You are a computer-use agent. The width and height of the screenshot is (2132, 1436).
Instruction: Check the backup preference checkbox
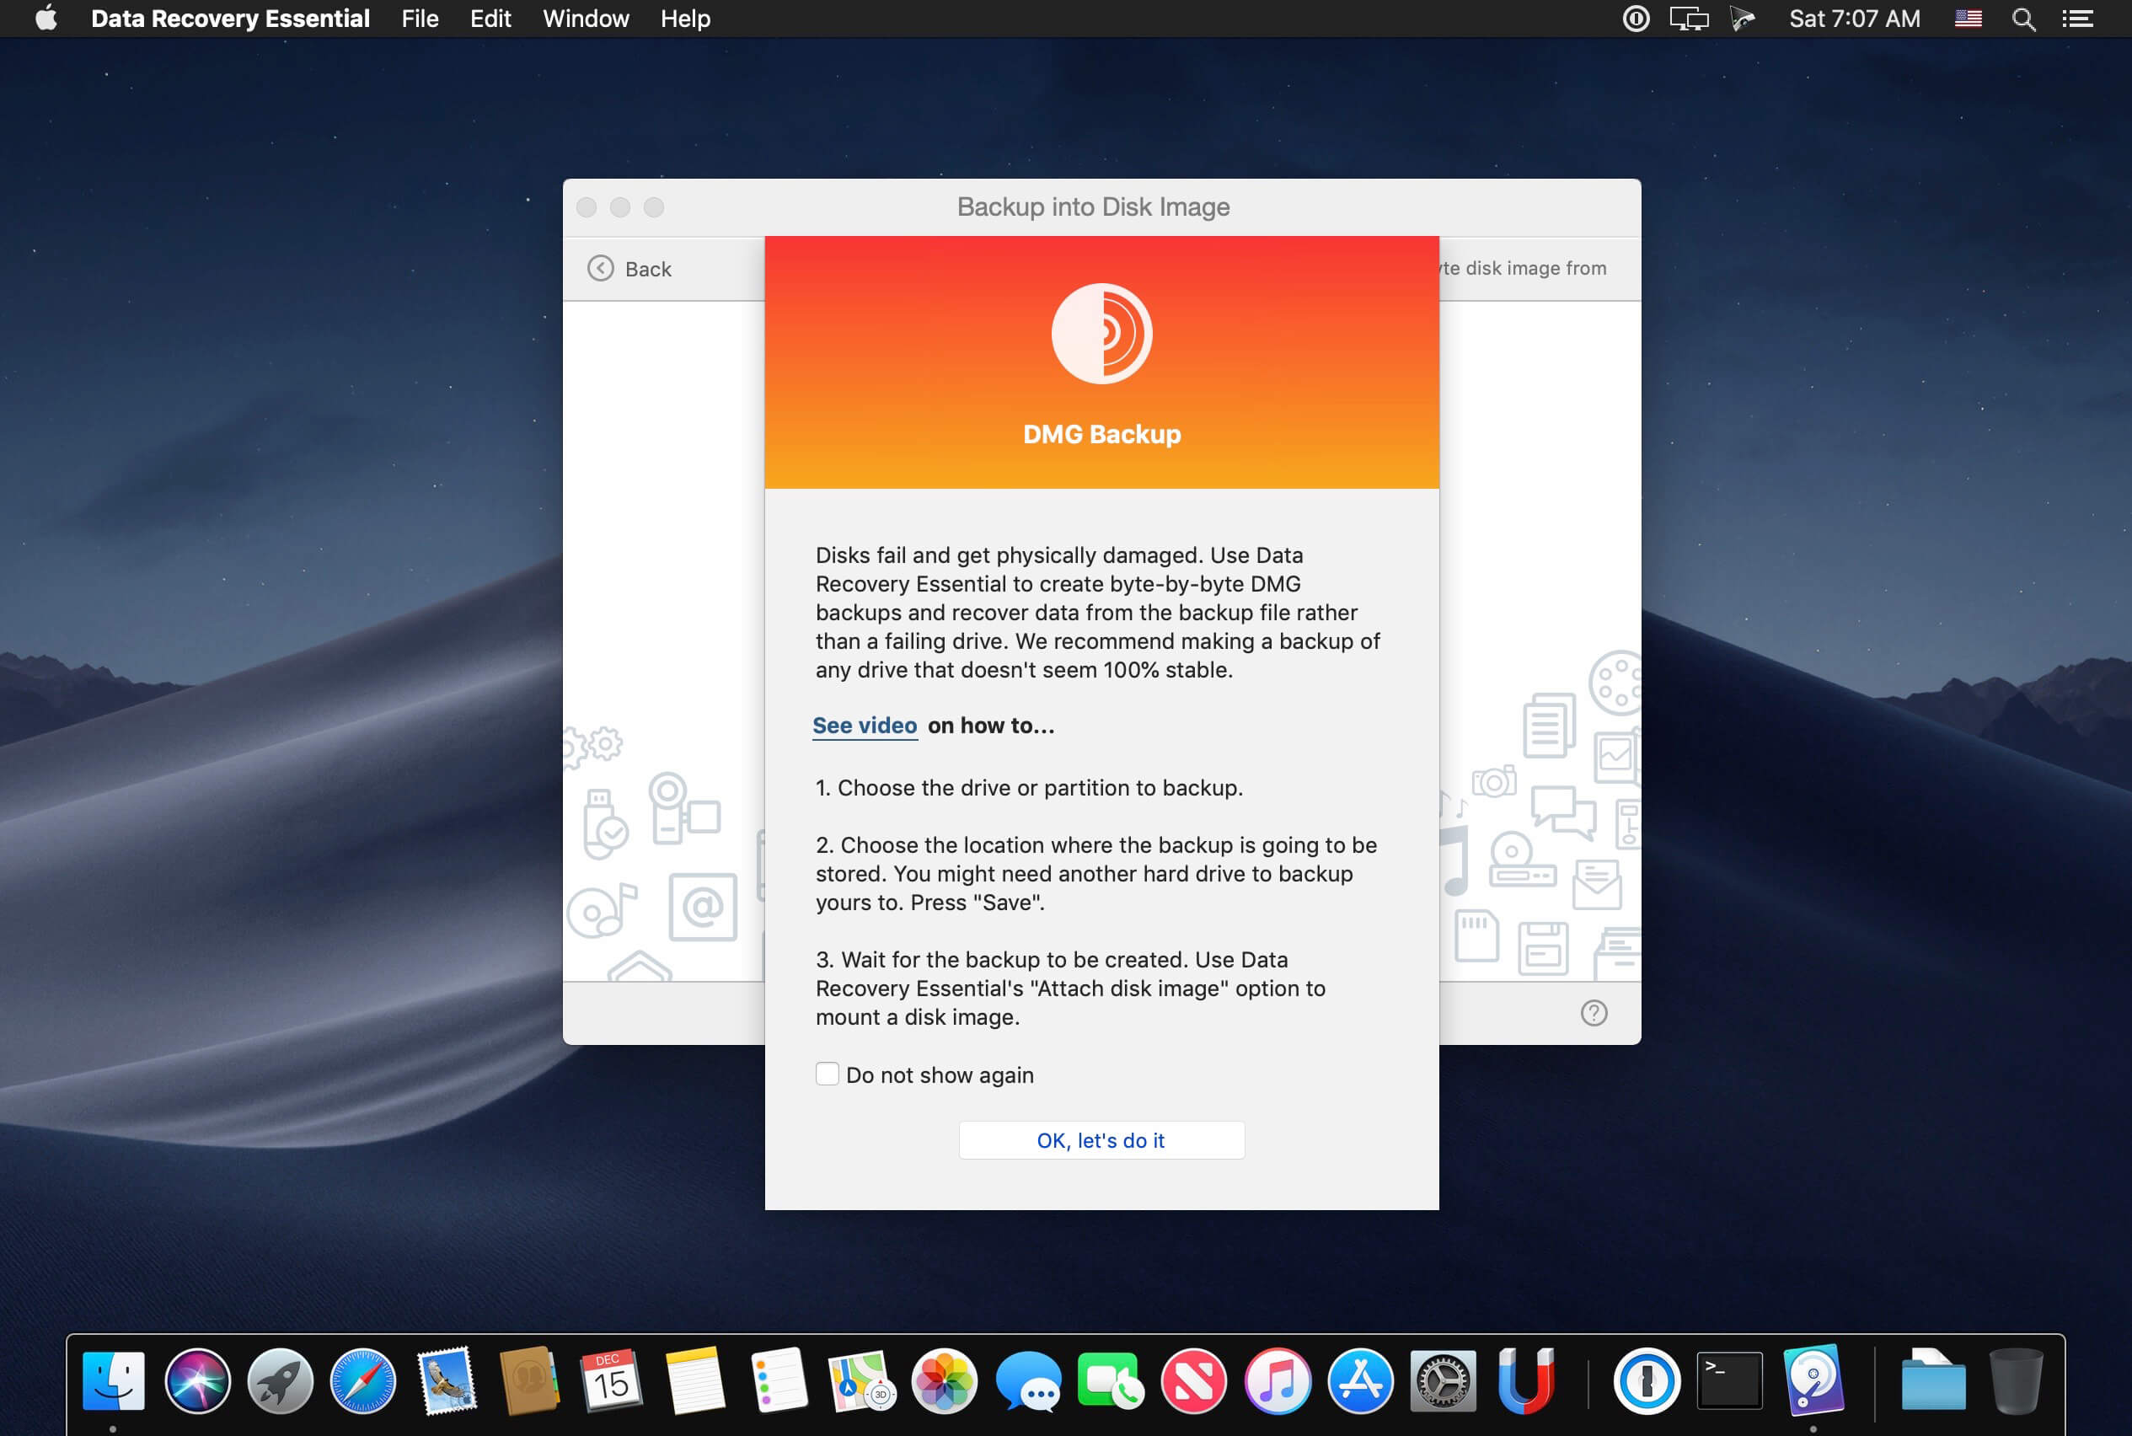[x=825, y=1074]
